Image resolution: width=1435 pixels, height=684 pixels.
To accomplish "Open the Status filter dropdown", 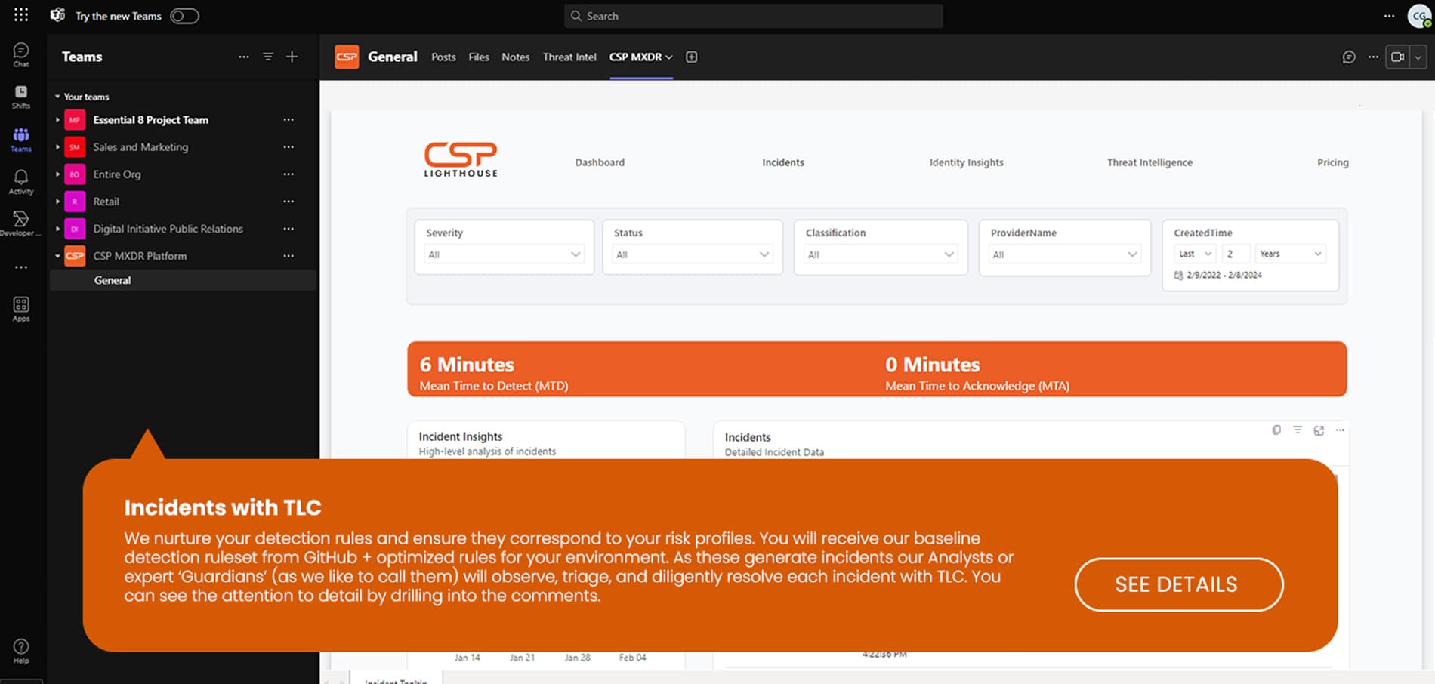I will (x=692, y=254).
